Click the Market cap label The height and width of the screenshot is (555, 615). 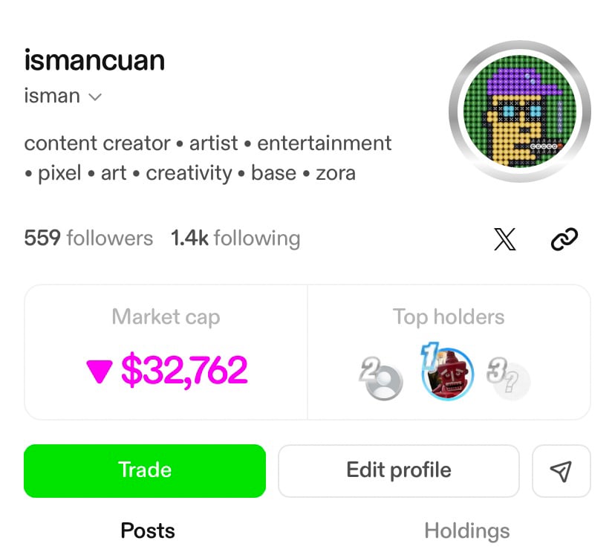tap(166, 318)
